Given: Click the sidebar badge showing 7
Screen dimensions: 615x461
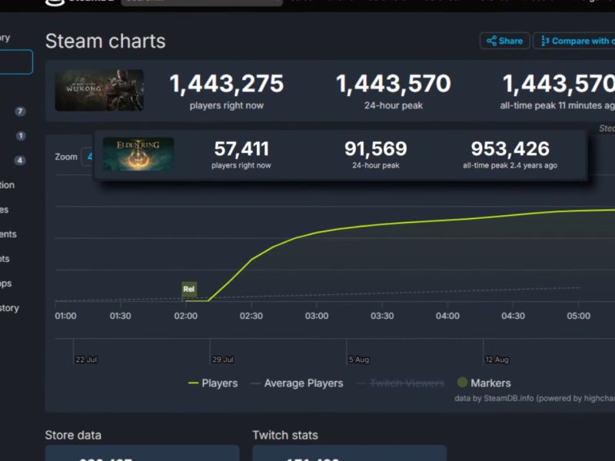Looking at the screenshot, I should click(x=20, y=111).
